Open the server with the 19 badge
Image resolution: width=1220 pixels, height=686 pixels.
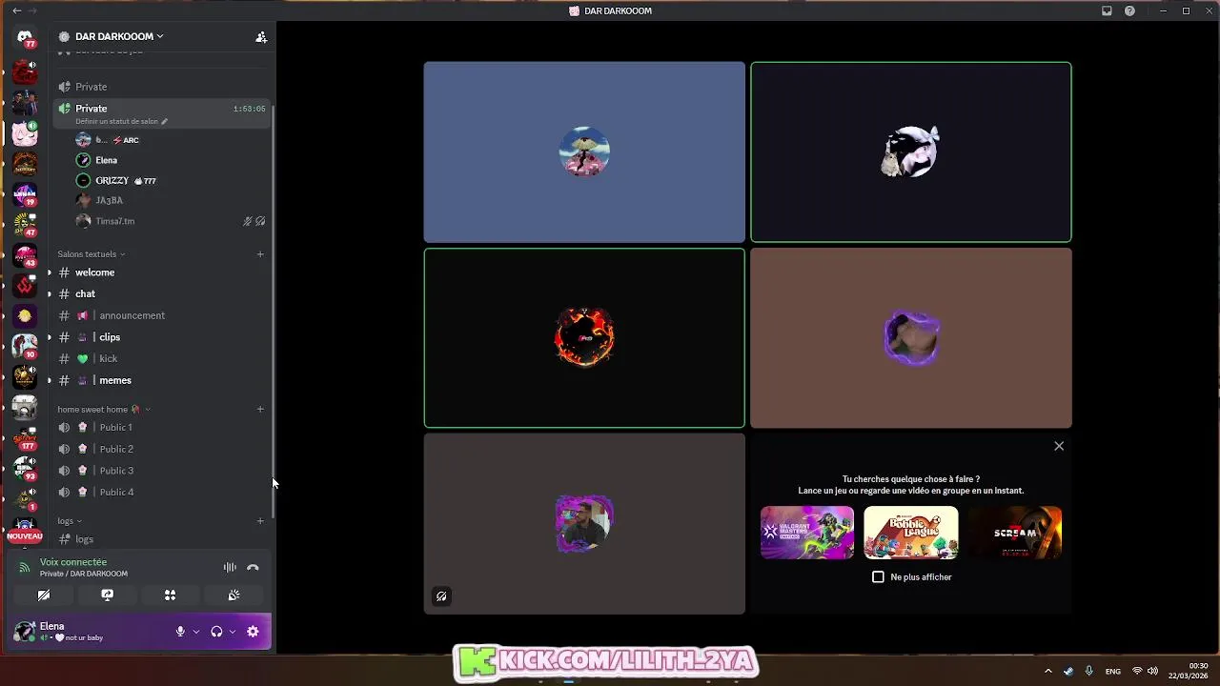[x=25, y=194]
